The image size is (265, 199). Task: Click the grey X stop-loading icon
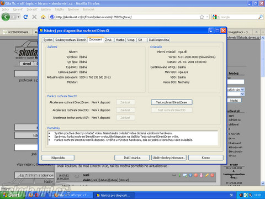(x=34, y=17)
